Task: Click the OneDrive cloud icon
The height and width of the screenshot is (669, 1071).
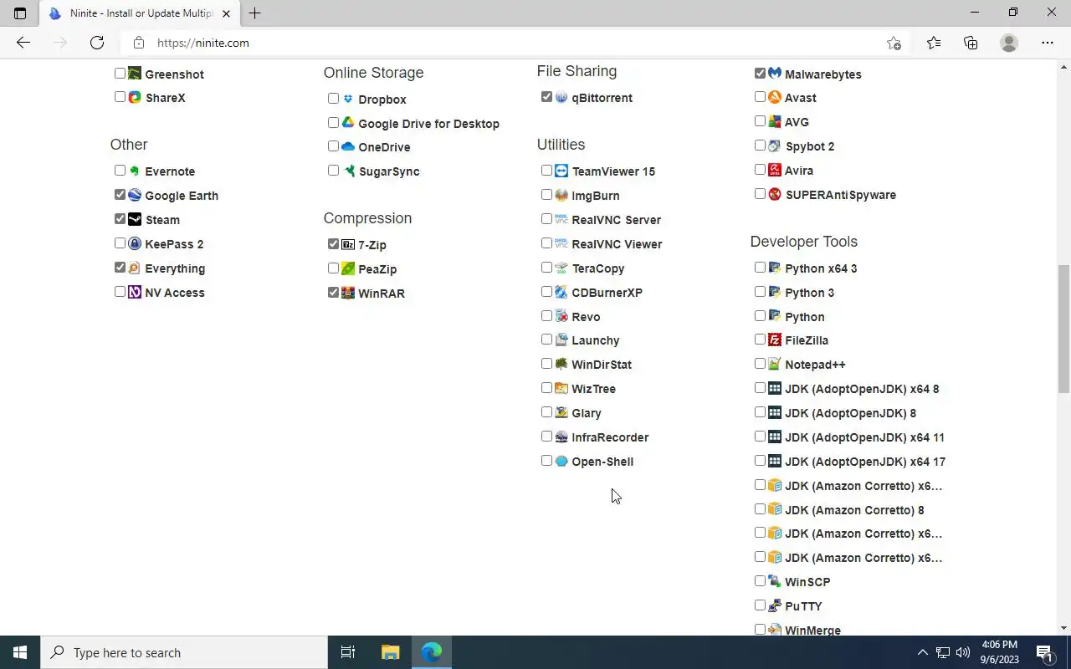Action: pyautogui.click(x=348, y=146)
